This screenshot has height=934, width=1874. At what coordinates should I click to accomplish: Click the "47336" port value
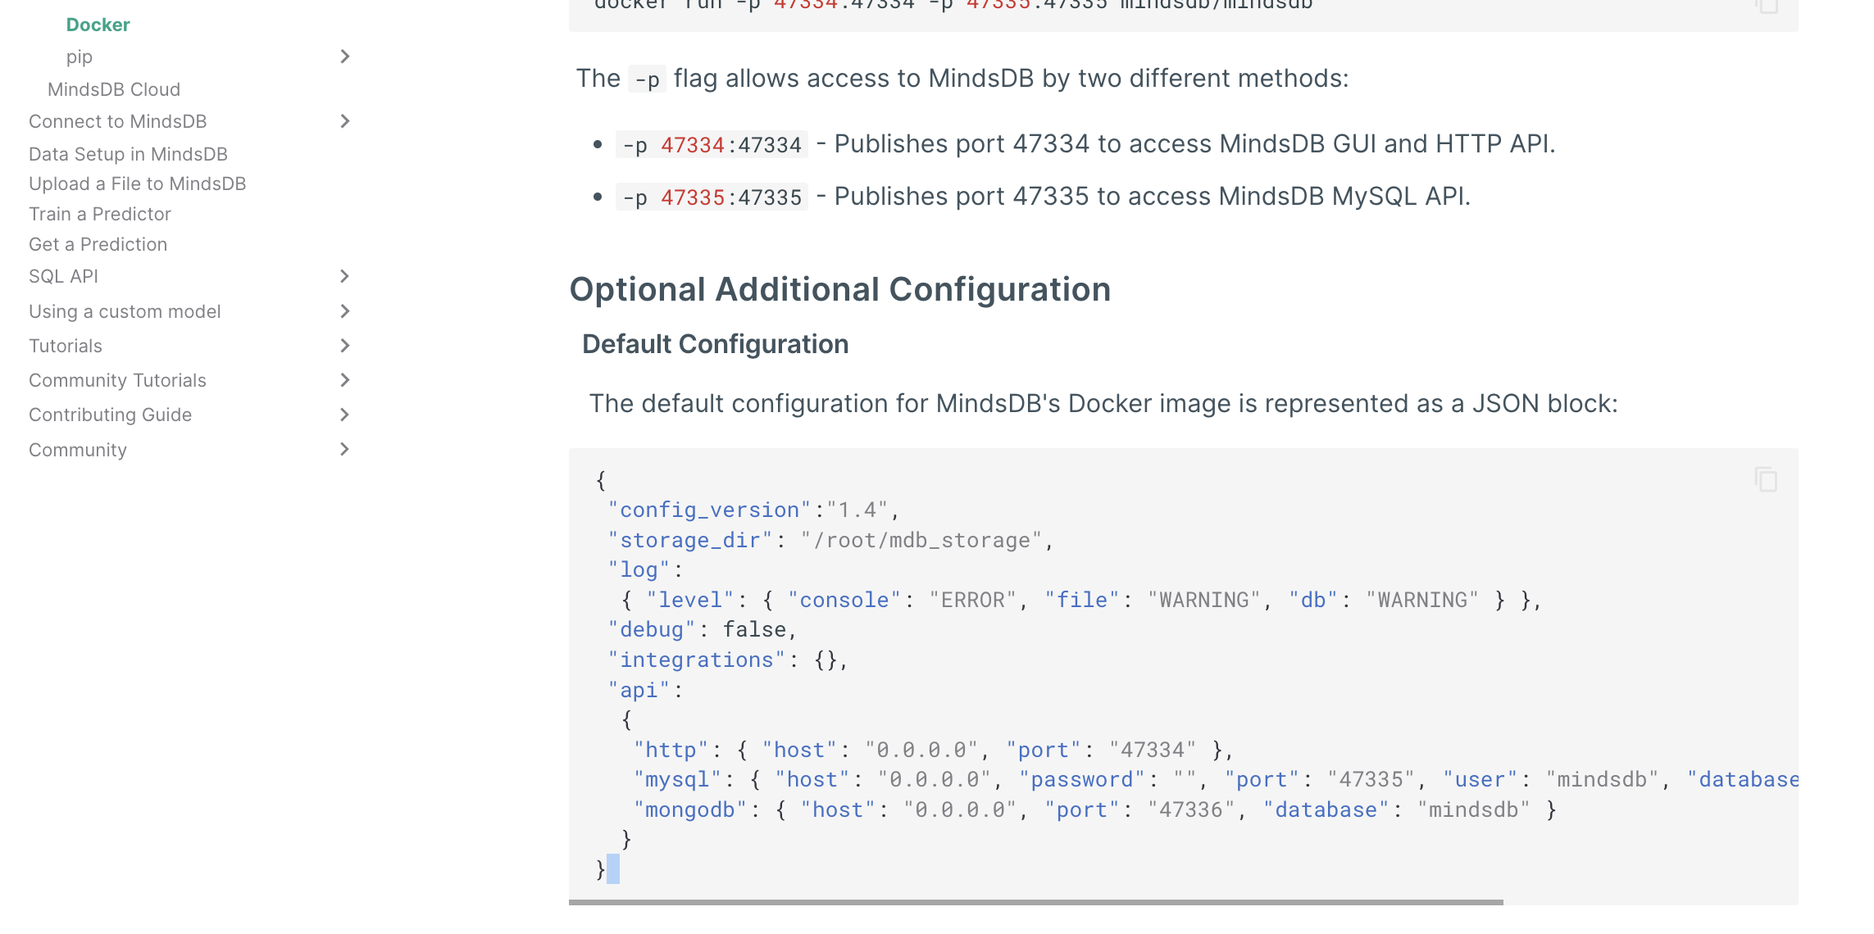(x=1190, y=809)
